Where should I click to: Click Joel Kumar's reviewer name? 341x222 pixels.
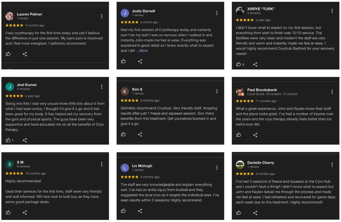click(27, 85)
